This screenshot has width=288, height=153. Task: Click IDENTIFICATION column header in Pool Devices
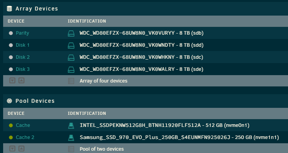pos(87,113)
